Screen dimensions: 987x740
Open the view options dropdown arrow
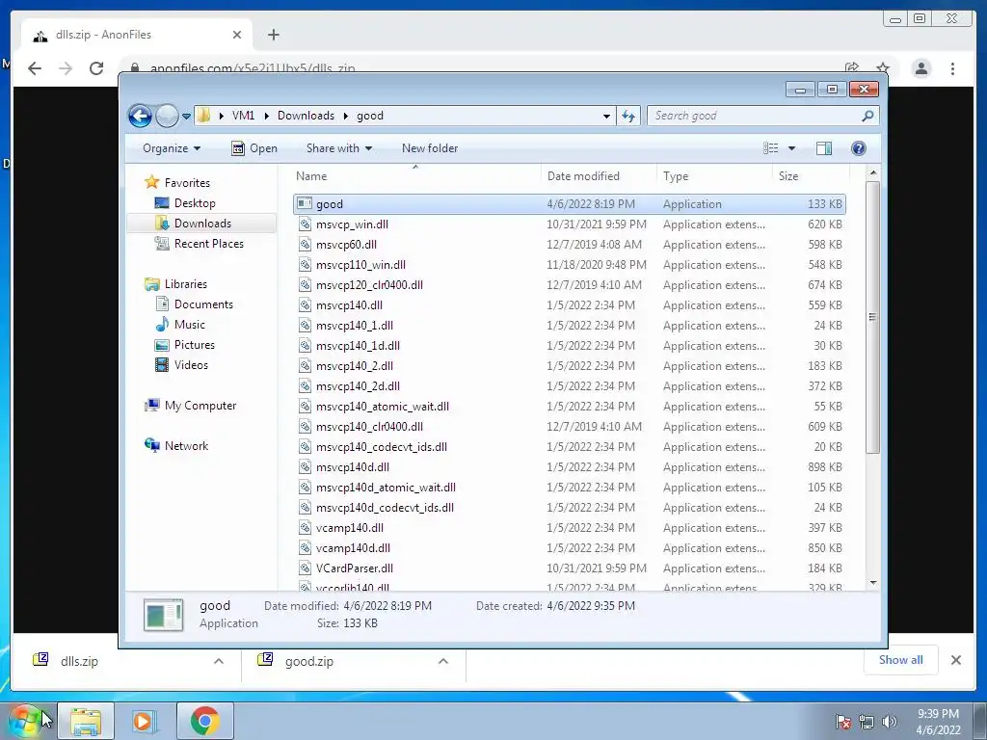792,148
